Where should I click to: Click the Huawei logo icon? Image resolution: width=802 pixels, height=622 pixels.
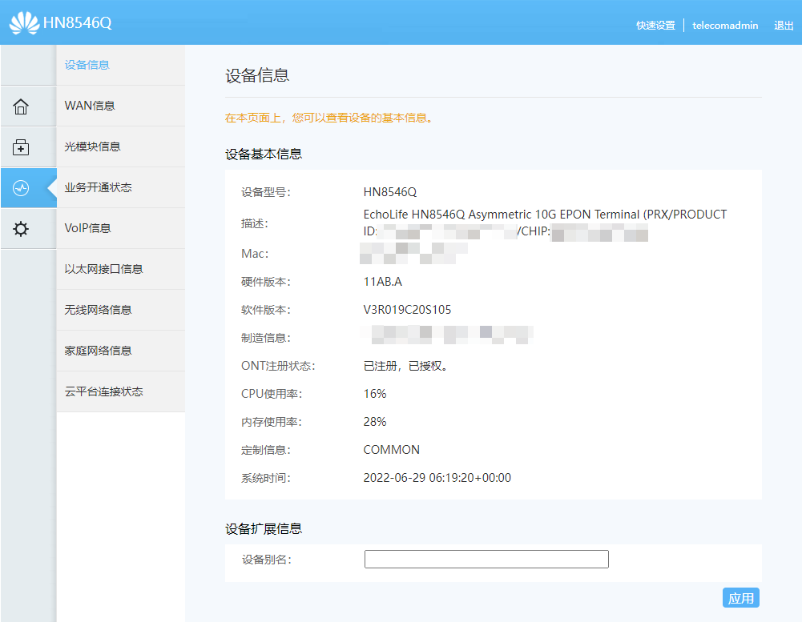click(x=24, y=22)
